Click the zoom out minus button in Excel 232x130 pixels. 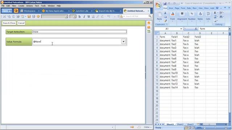click(204, 127)
